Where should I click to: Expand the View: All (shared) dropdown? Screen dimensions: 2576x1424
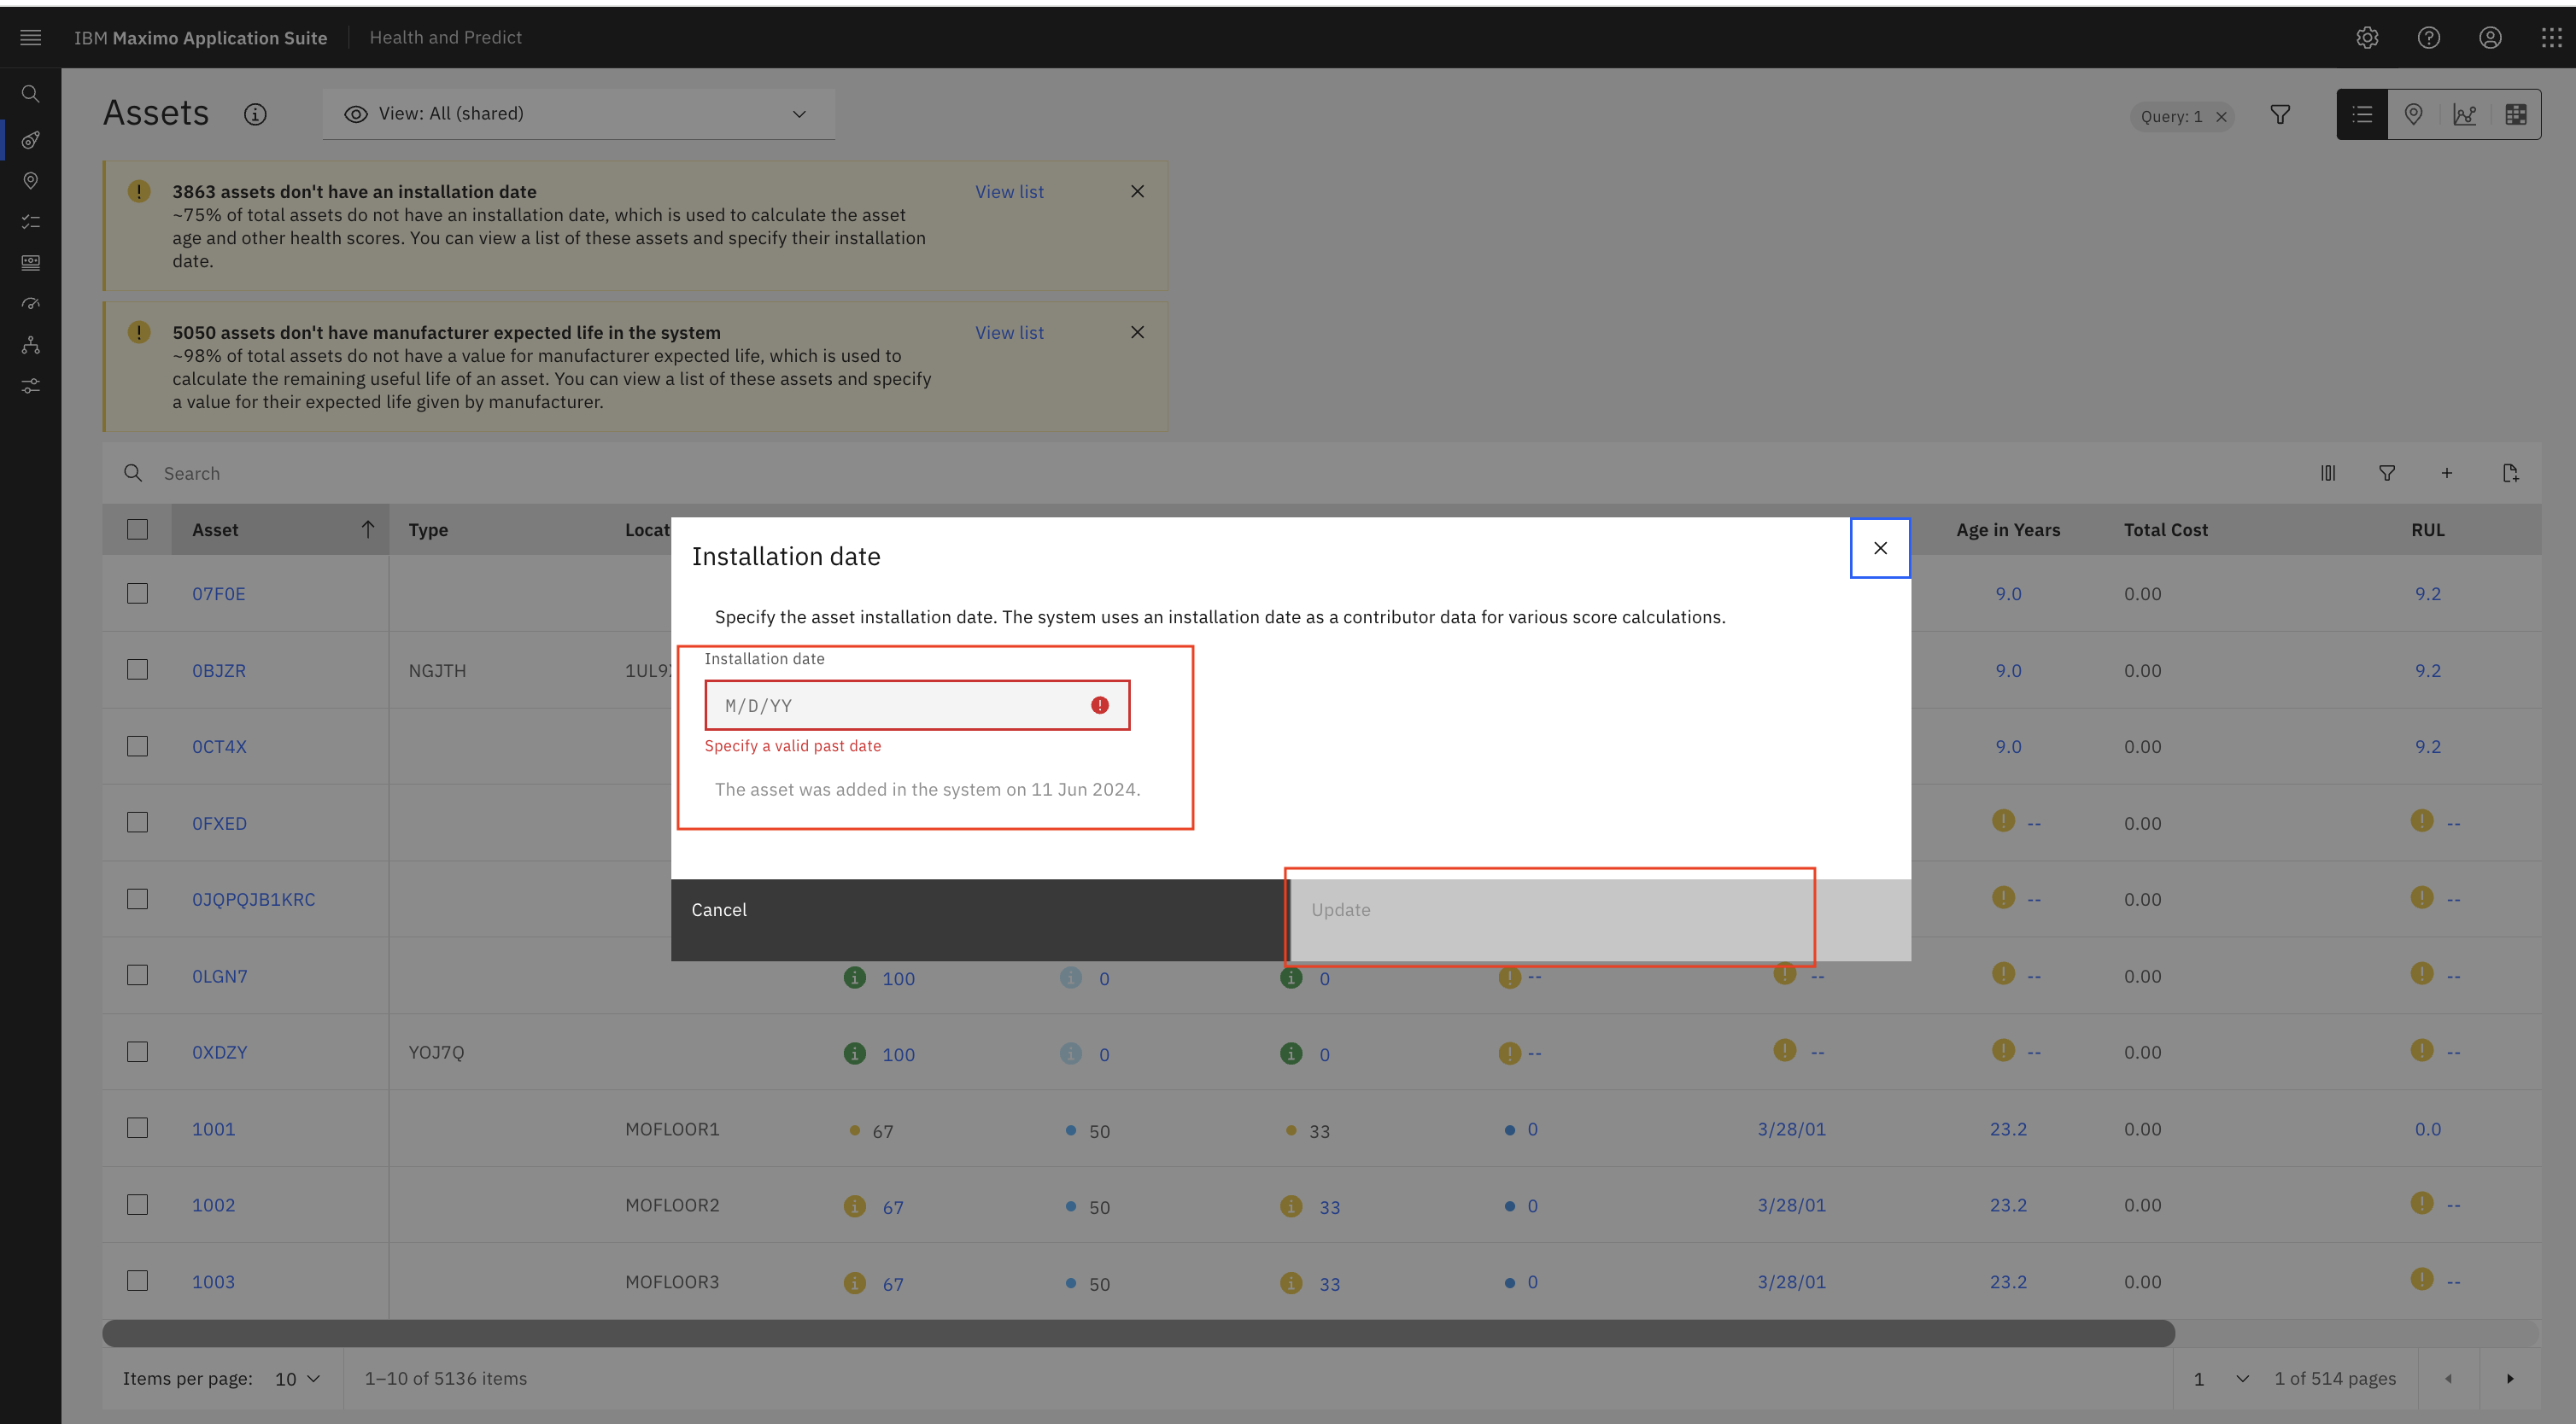coord(578,114)
